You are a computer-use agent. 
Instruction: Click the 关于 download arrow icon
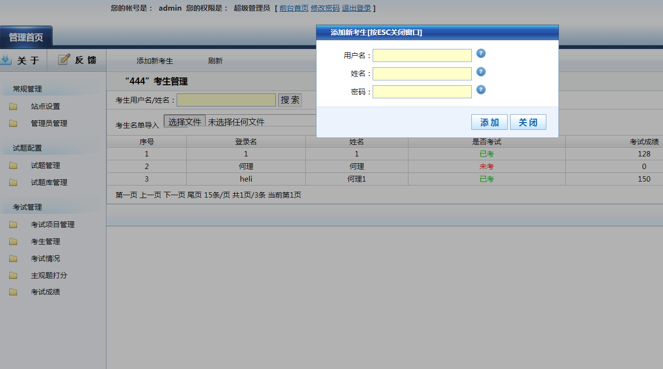(x=6, y=60)
